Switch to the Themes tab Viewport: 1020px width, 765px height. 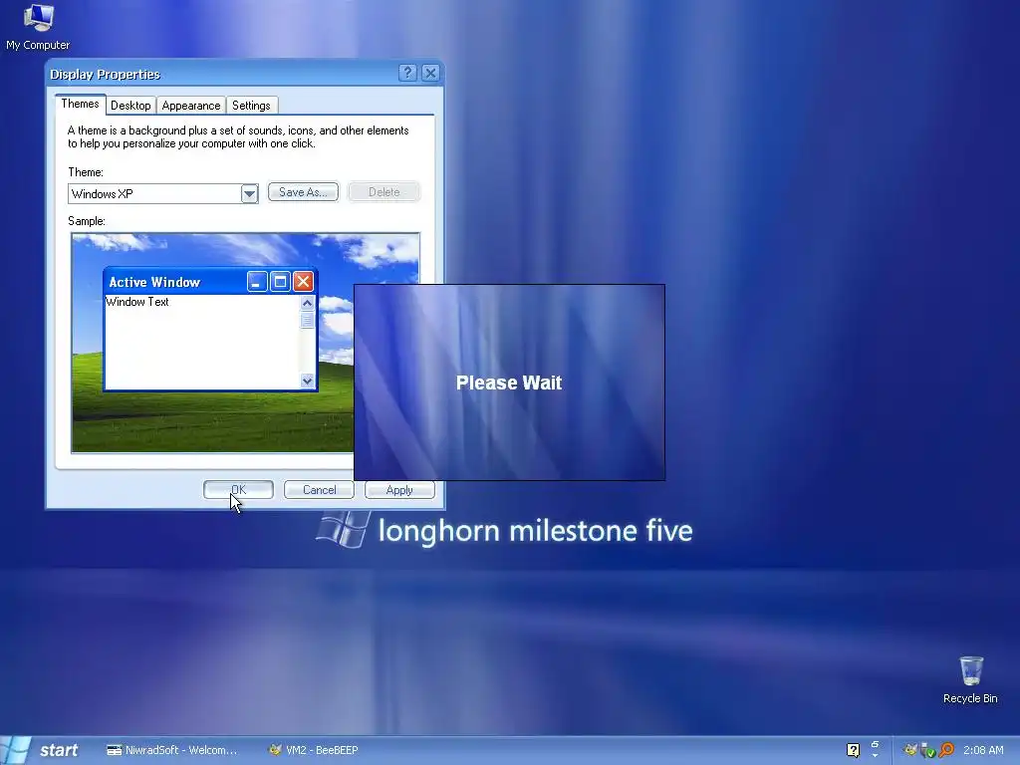(80, 104)
